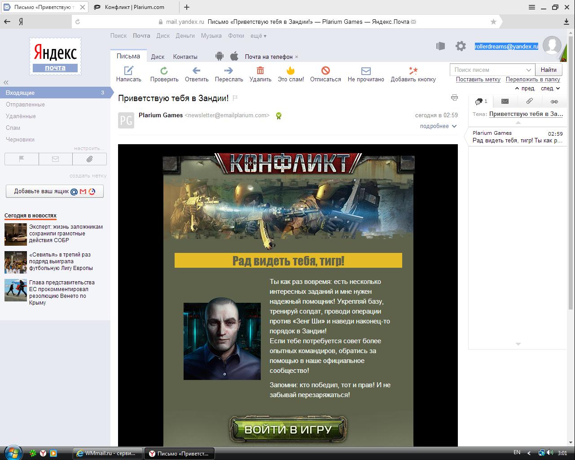Screen dimensions: 575x460
Task: Click the verified sender green badge
Action: [x=279, y=116]
